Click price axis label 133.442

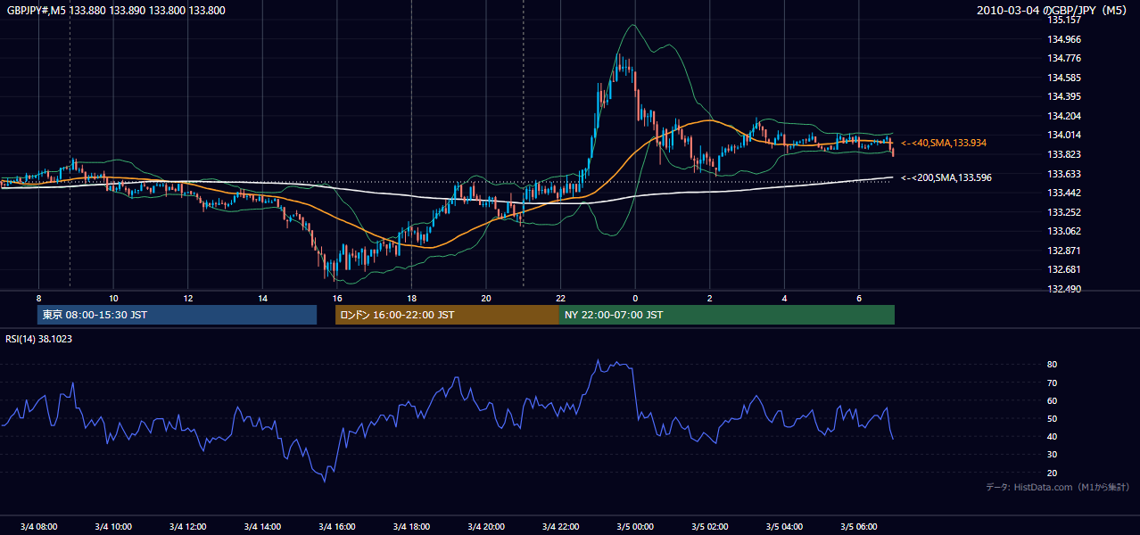[x=1064, y=193]
